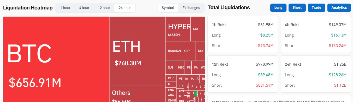Choose the Symbol view toggle
The width and height of the screenshot is (353, 102).
[168, 8]
